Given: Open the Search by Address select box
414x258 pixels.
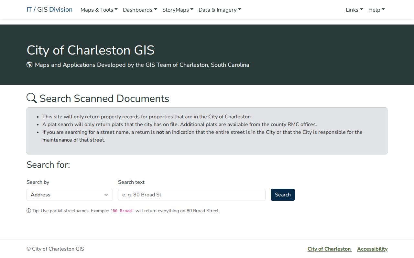Looking at the screenshot, I should (x=70, y=195).
